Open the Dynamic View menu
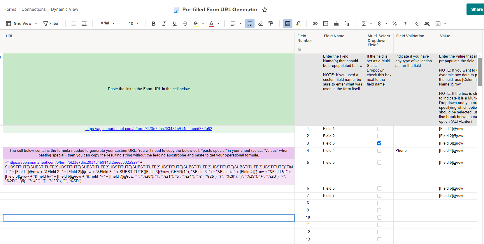 64,9
